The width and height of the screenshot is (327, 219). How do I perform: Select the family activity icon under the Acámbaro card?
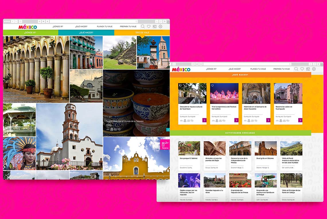(188, 121)
